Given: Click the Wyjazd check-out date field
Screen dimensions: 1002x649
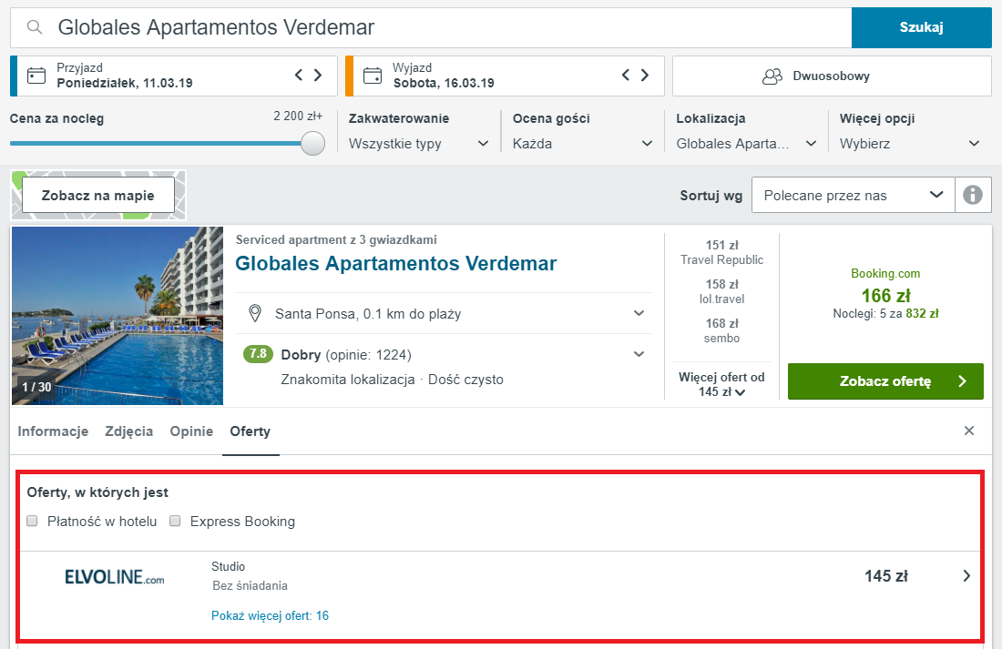Looking at the screenshot, I should [505, 76].
